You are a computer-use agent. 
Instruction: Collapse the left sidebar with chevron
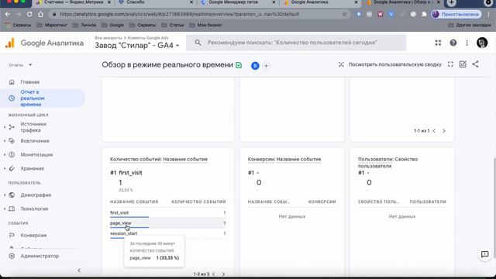click(x=79, y=270)
